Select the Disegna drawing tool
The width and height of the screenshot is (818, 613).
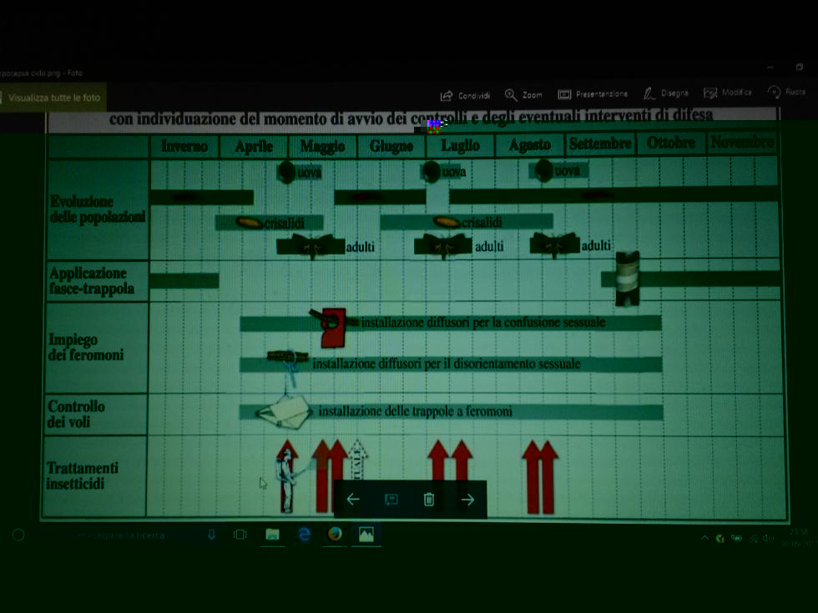pyautogui.click(x=649, y=94)
